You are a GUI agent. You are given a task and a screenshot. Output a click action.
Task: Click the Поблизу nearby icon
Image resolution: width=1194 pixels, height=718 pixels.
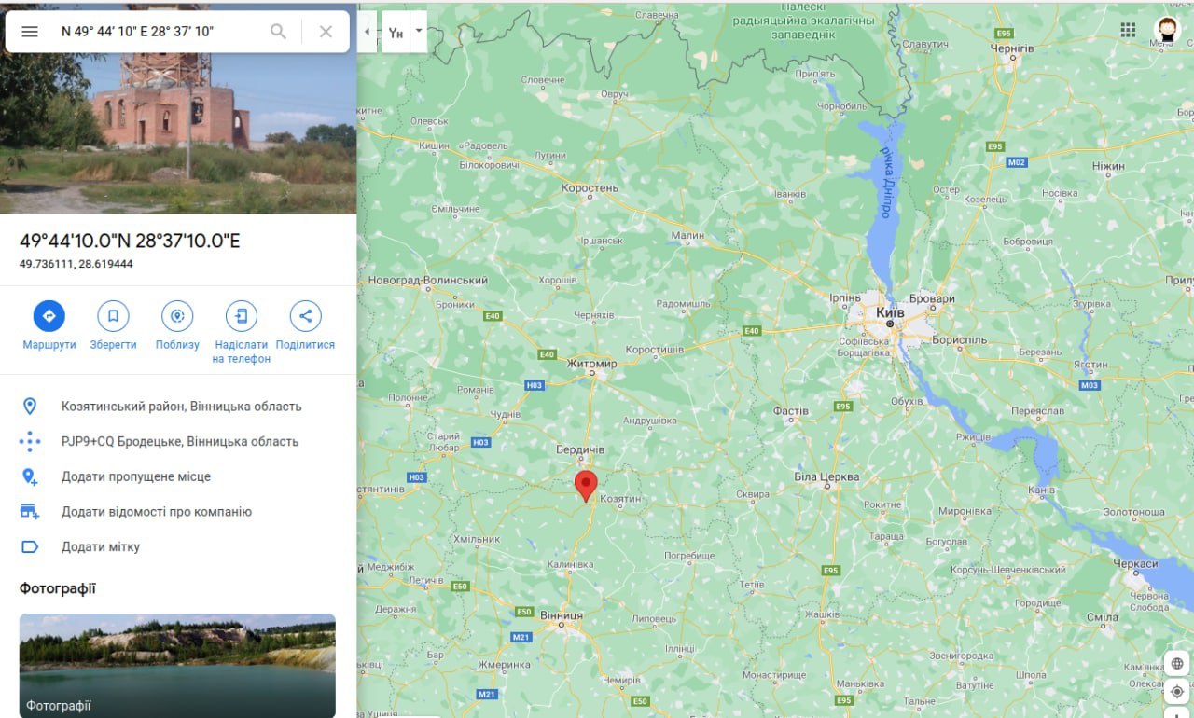point(177,316)
